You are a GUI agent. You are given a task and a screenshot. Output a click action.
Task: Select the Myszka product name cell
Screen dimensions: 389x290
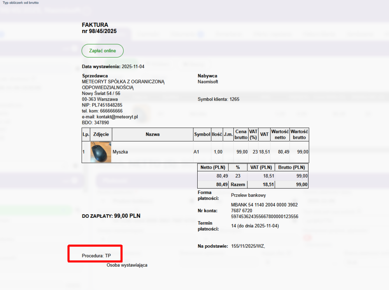tap(120, 152)
